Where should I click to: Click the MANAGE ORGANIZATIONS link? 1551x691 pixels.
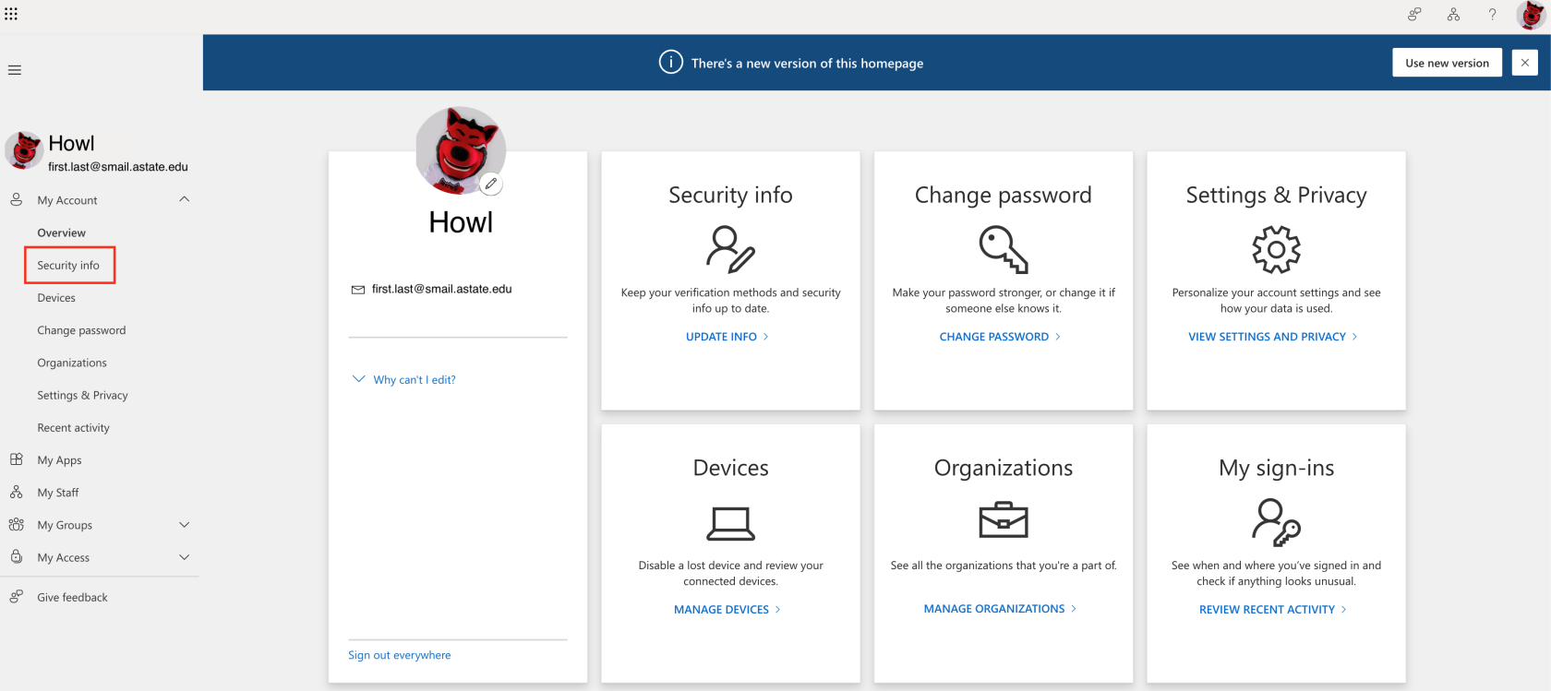(x=1001, y=609)
